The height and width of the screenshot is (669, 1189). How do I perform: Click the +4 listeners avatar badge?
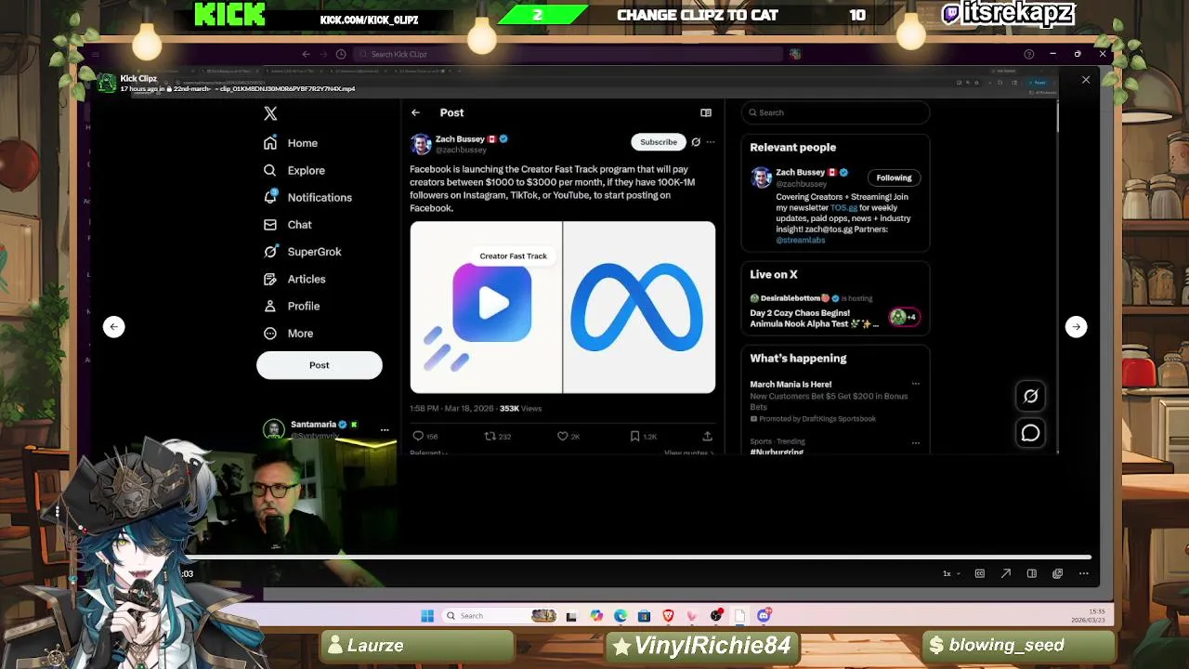point(904,317)
